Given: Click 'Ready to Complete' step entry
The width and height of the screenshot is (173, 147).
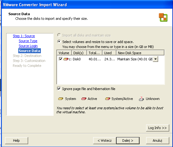Looking at the screenshot, I should [27, 66].
